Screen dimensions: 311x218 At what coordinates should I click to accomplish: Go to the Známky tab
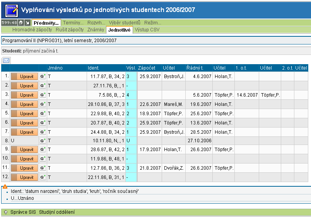(x=96, y=30)
